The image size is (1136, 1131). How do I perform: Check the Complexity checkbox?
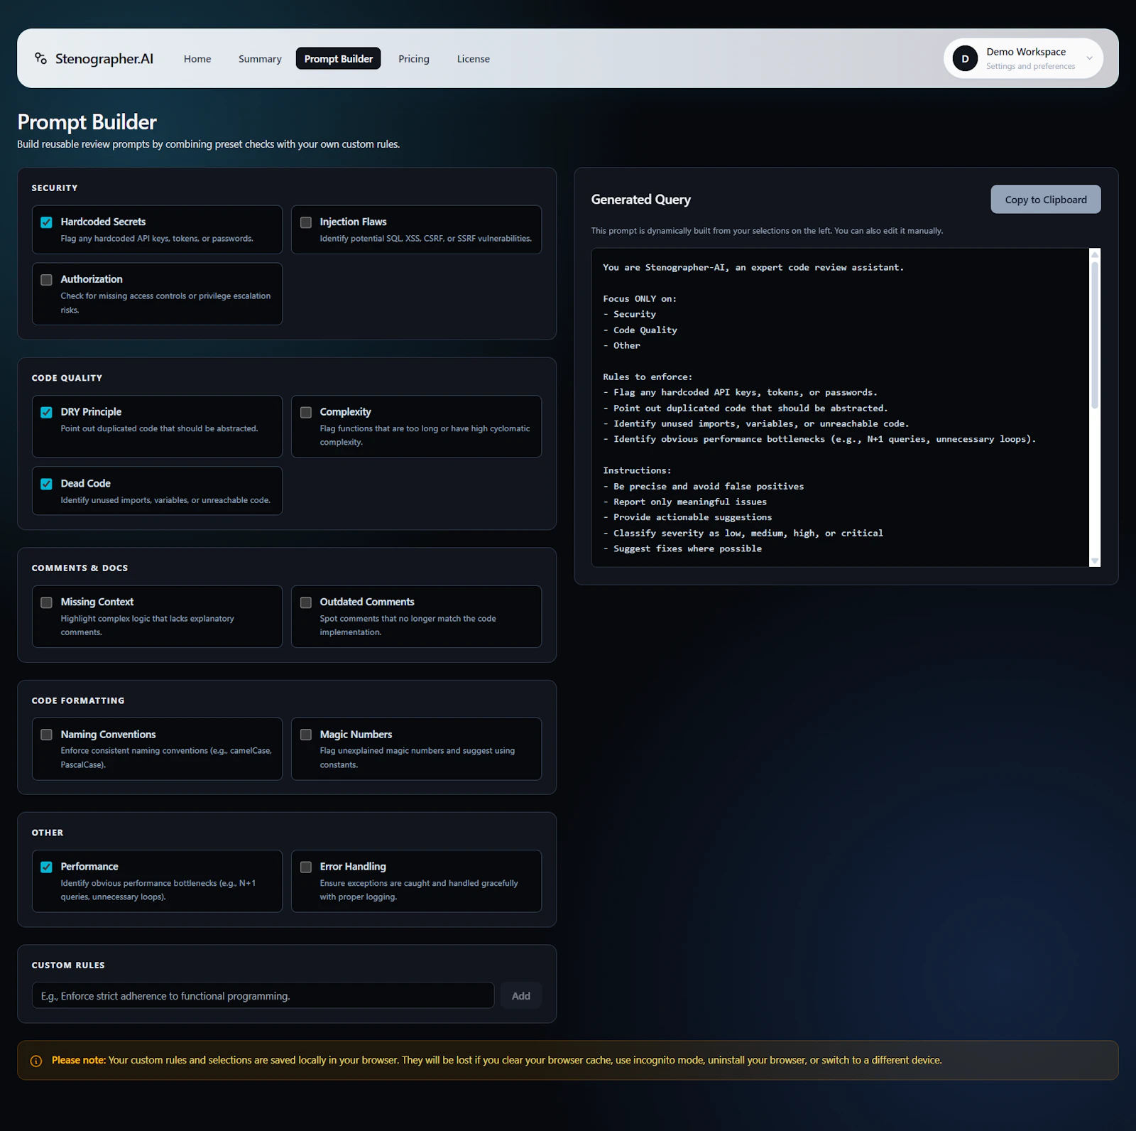click(306, 413)
